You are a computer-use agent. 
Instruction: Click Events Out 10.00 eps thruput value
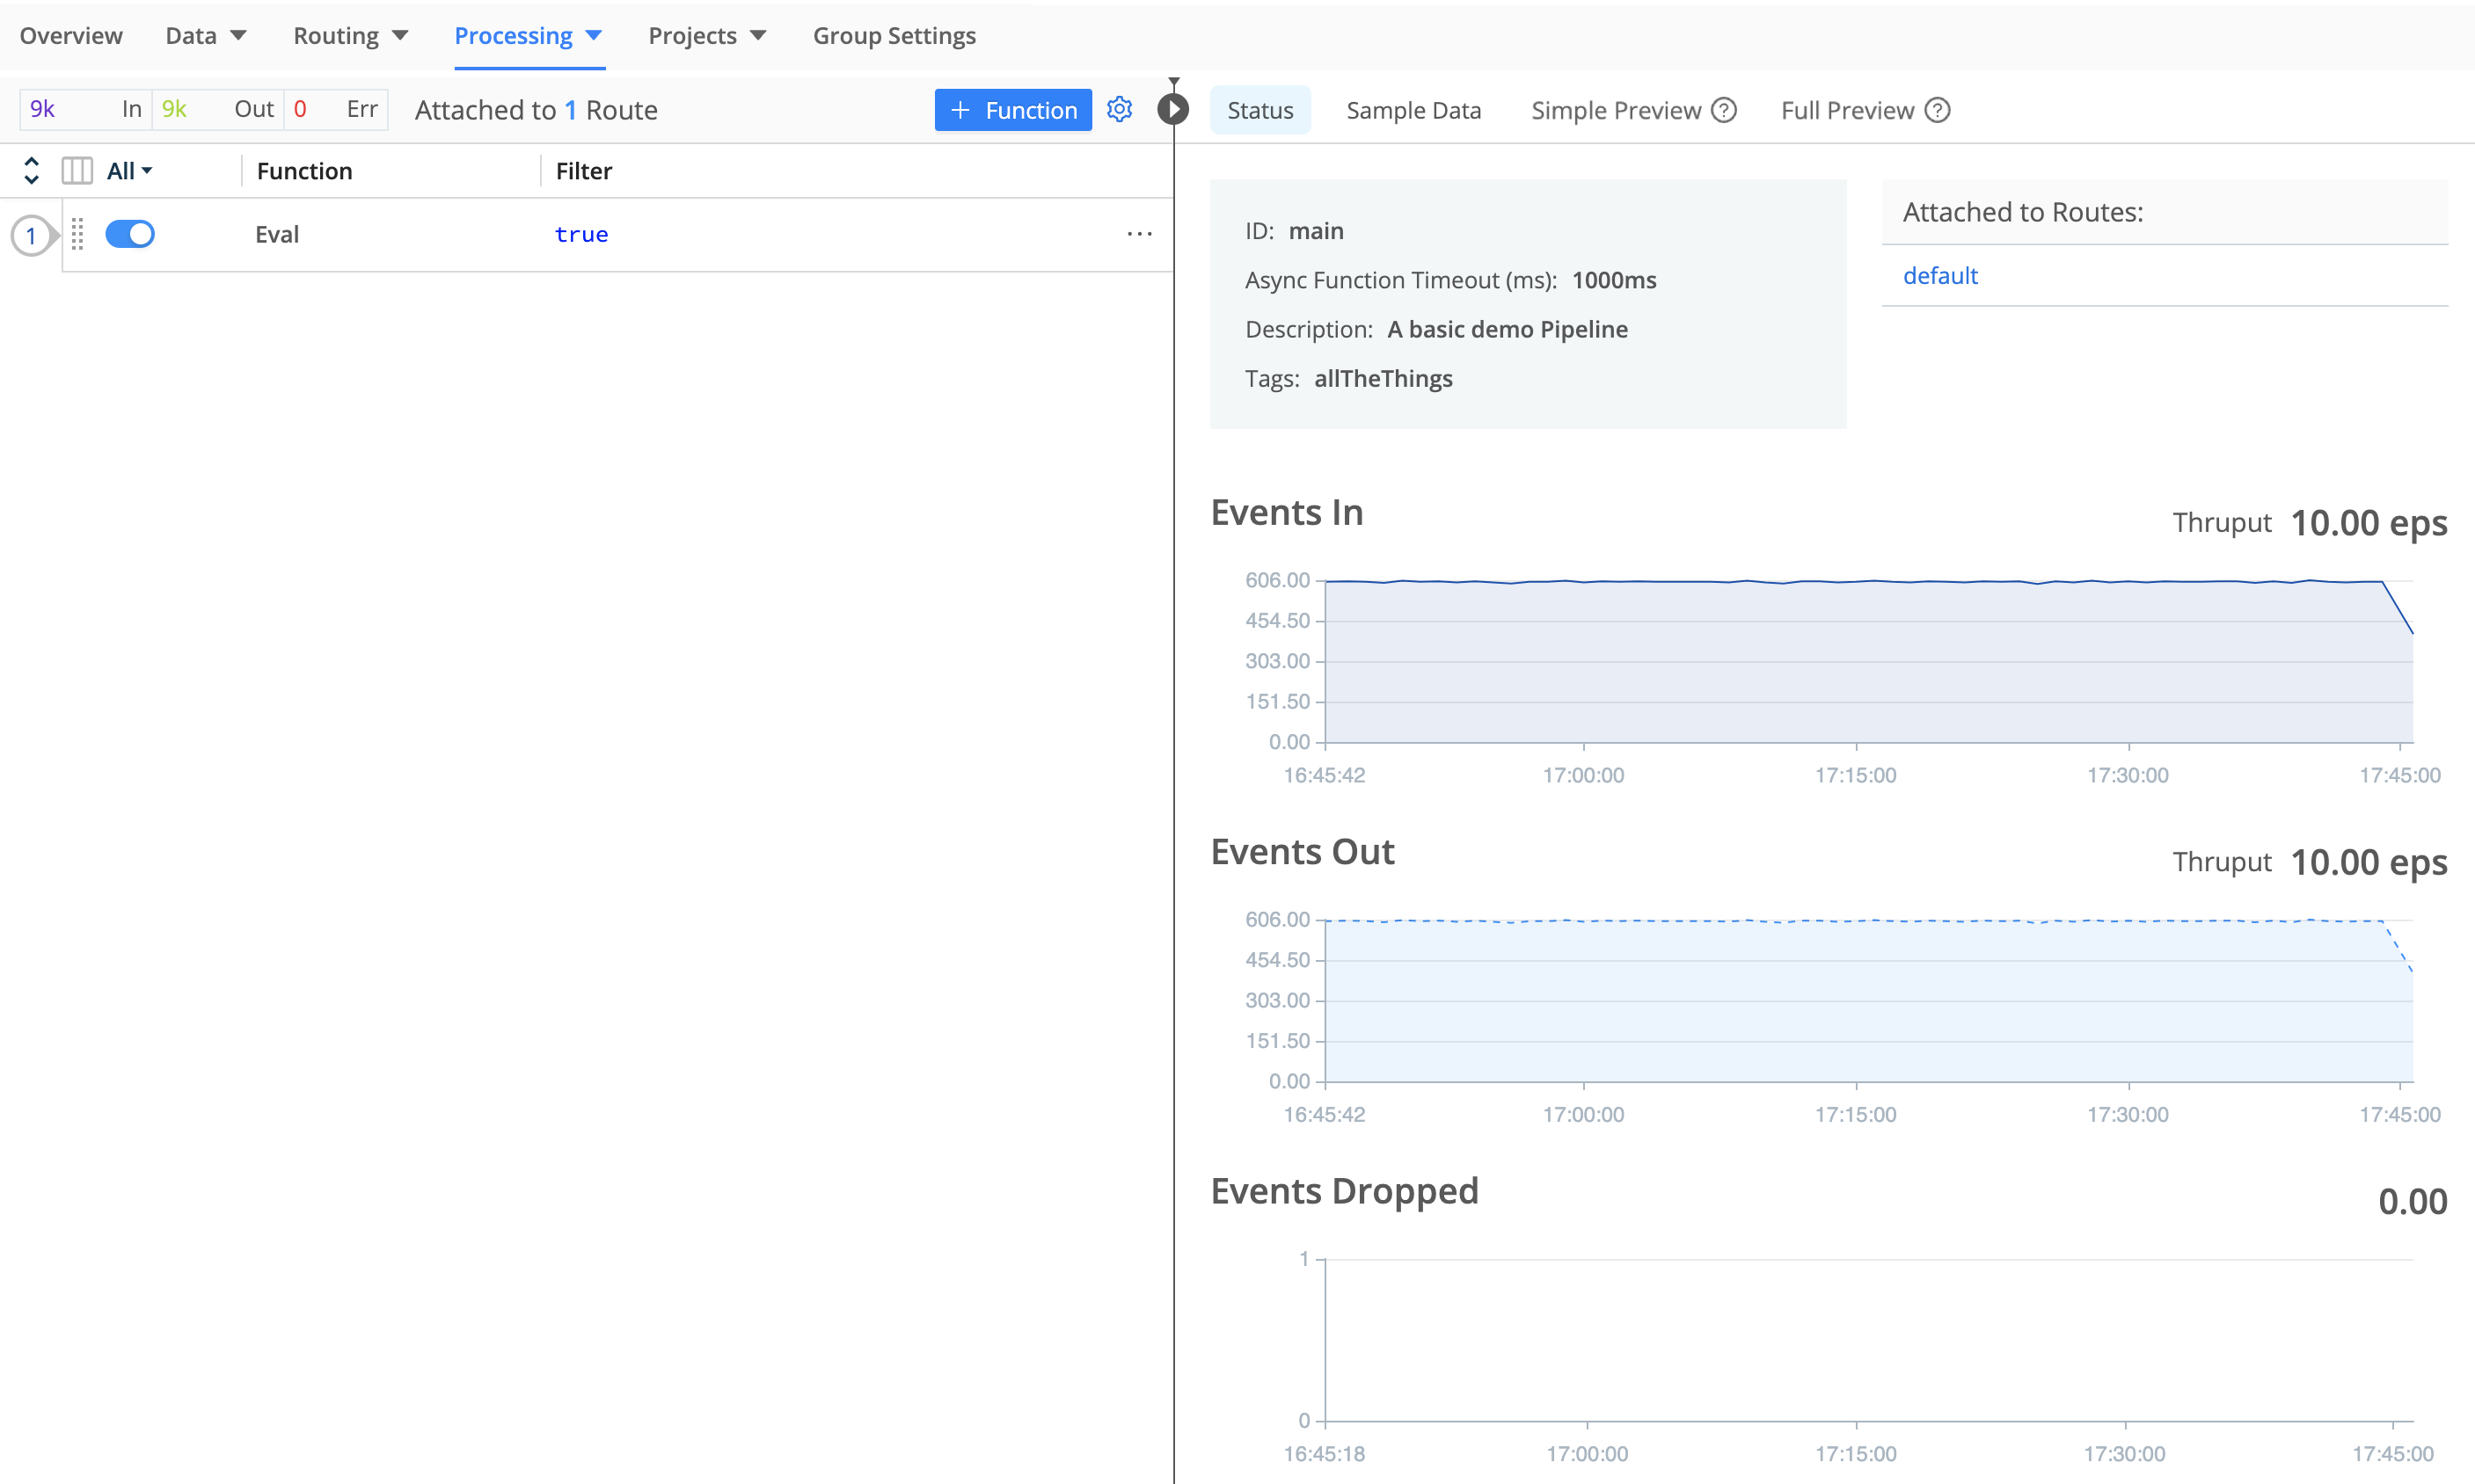click(x=2369, y=862)
